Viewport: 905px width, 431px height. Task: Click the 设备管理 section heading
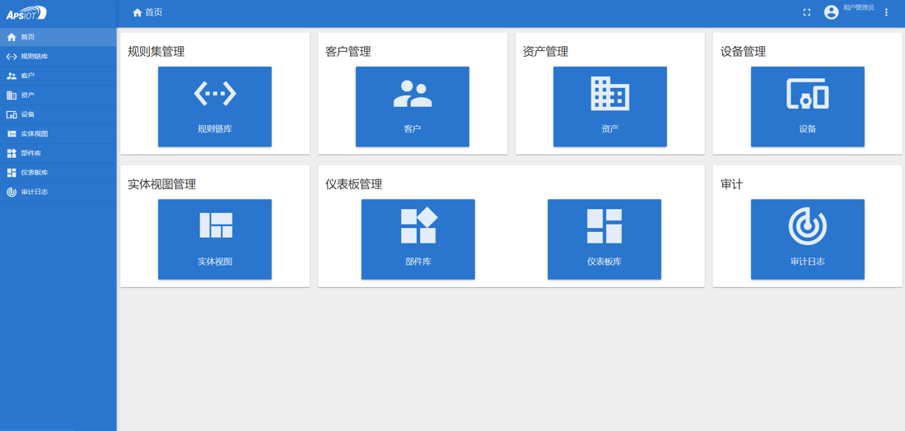(x=744, y=52)
